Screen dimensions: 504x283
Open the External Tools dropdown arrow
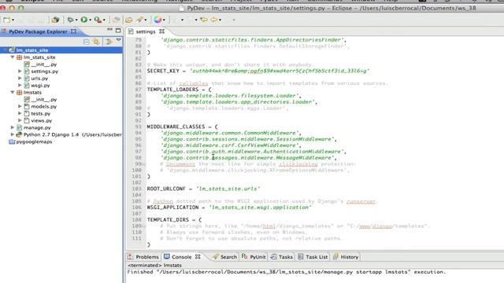(104, 20)
